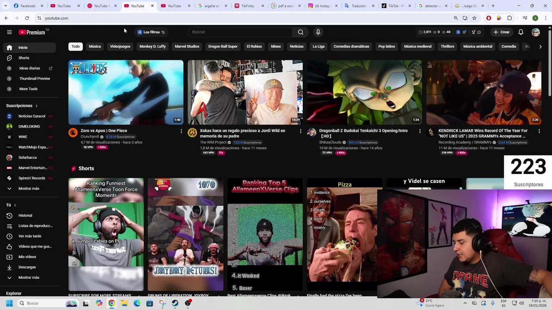Click into the Buscar search field

pos(241,32)
